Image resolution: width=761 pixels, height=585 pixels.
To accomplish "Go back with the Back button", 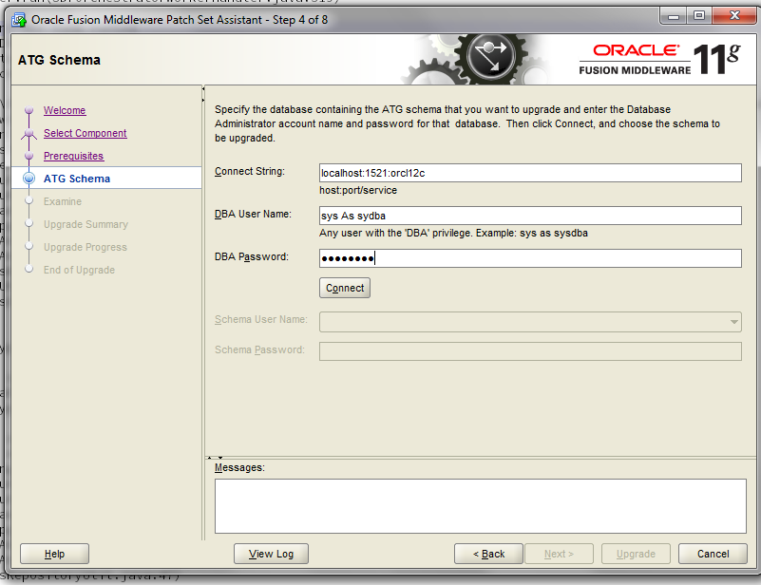I will pos(488,554).
